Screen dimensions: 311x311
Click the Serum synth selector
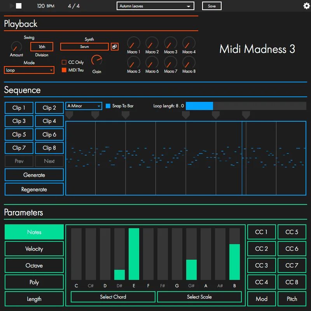click(84, 47)
